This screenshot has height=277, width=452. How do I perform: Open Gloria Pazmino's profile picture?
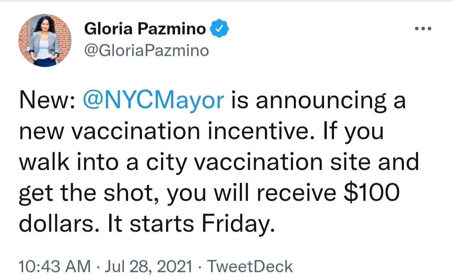tap(45, 40)
